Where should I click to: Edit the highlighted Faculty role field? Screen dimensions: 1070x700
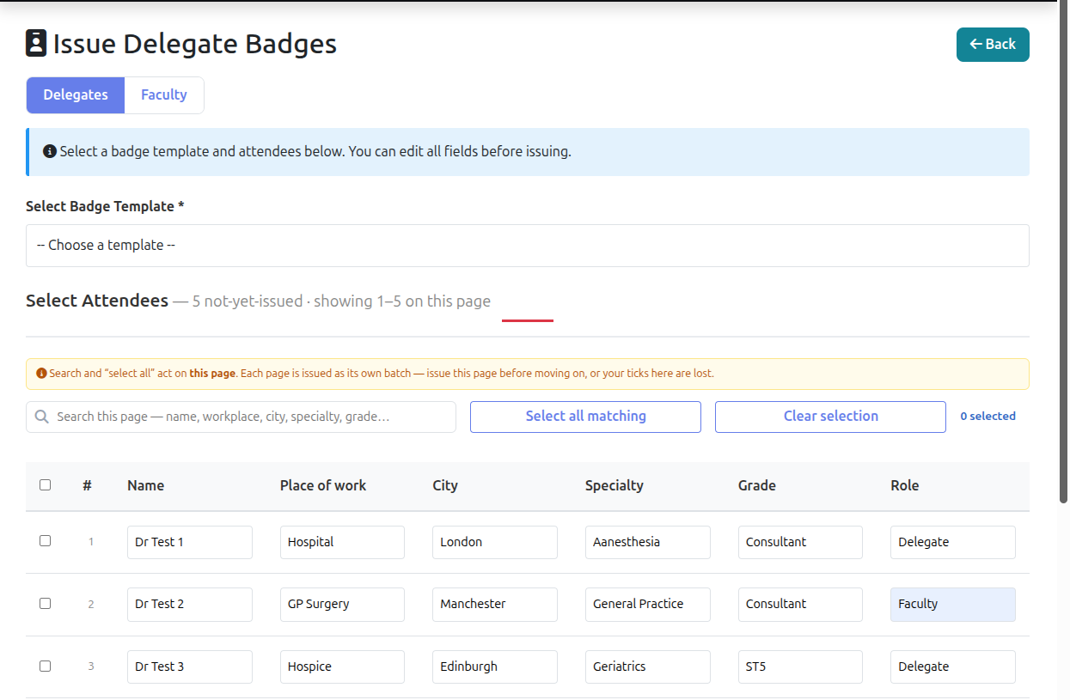[x=953, y=605]
